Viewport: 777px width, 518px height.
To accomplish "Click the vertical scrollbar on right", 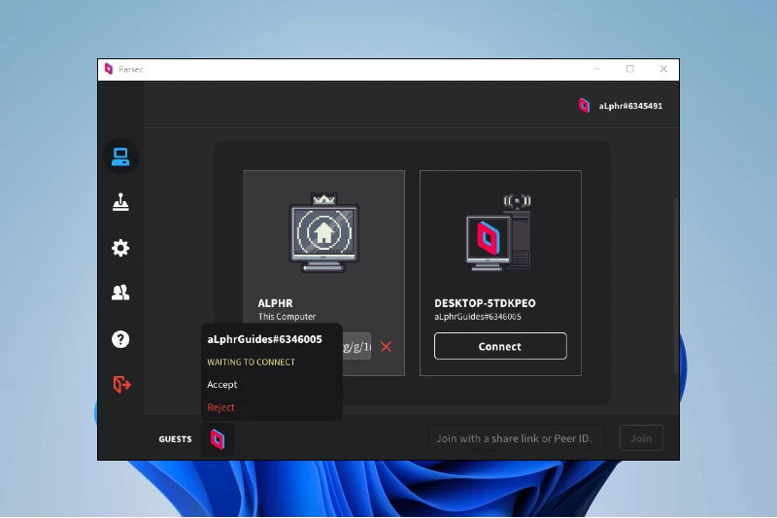I will point(676,285).
